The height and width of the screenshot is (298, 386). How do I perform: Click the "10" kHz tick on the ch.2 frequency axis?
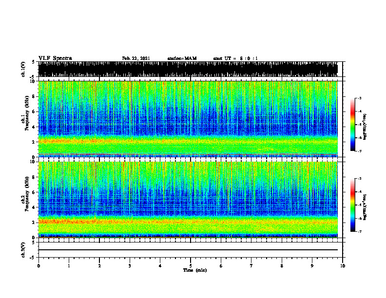tap(33, 162)
